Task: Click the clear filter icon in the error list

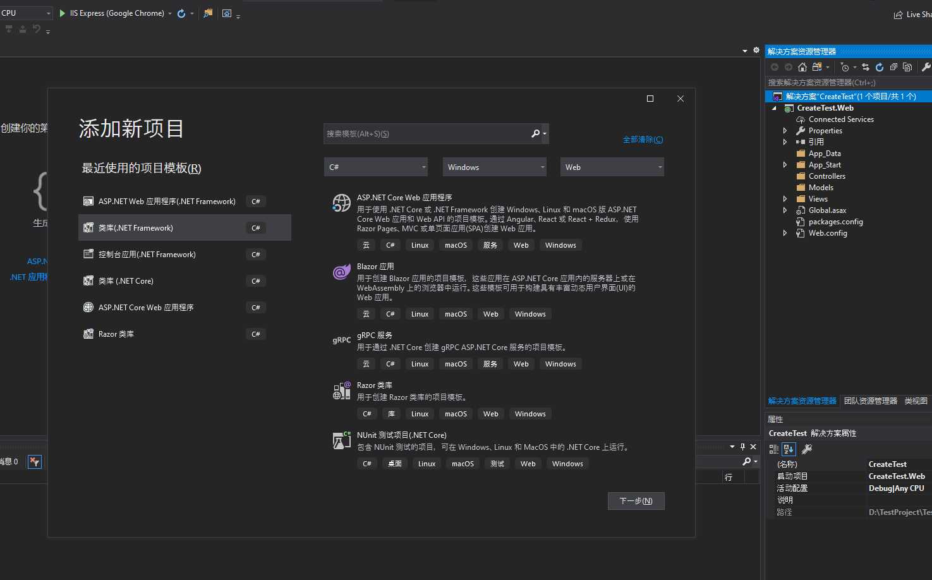Action: pyautogui.click(x=35, y=462)
